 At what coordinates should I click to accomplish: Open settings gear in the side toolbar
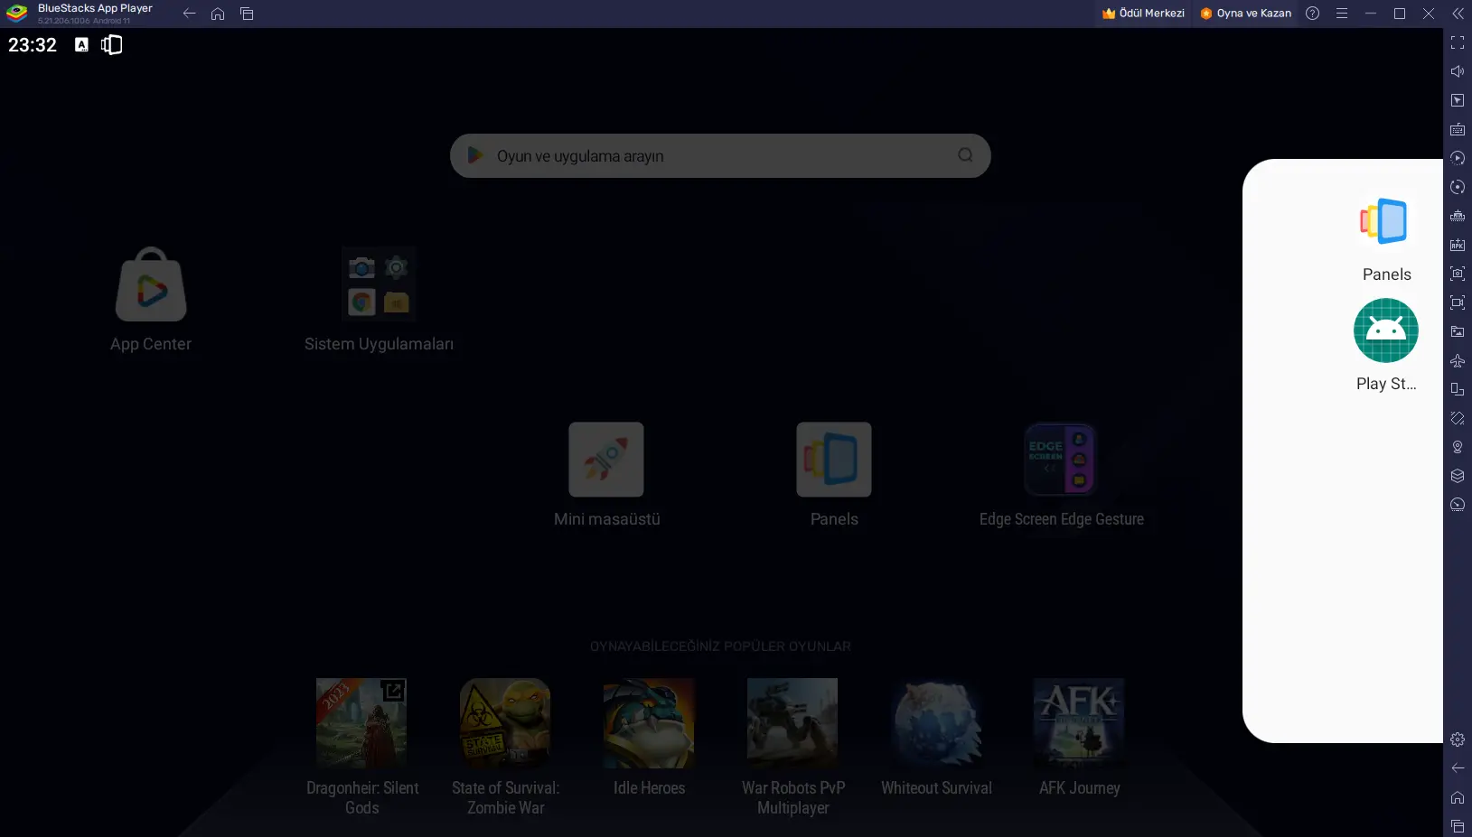(1458, 739)
